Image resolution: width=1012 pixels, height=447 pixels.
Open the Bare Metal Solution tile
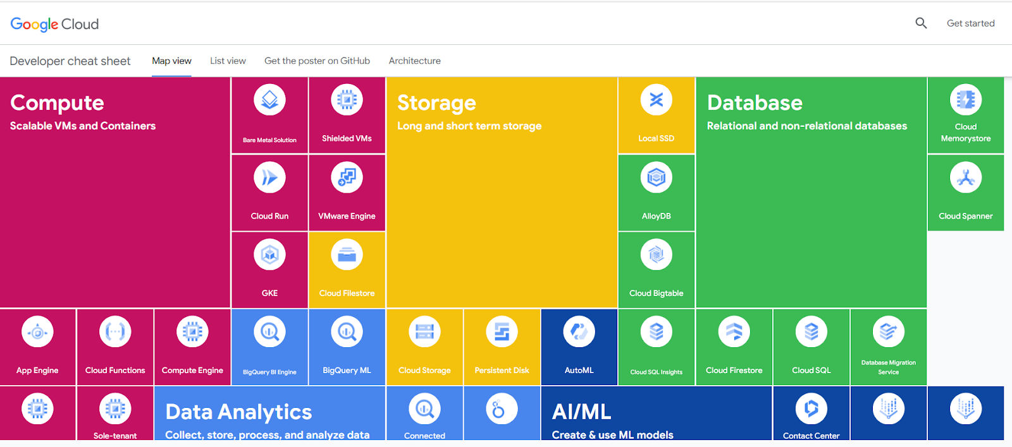pos(269,116)
